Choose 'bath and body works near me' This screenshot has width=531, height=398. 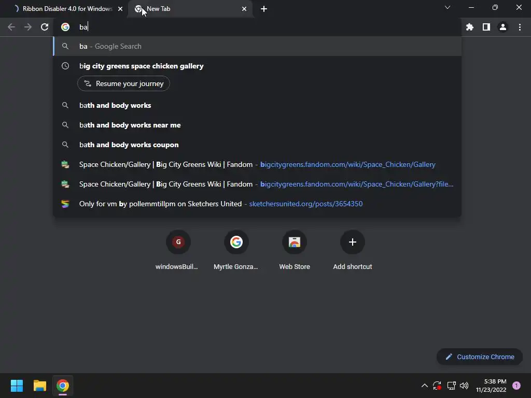(257, 125)
